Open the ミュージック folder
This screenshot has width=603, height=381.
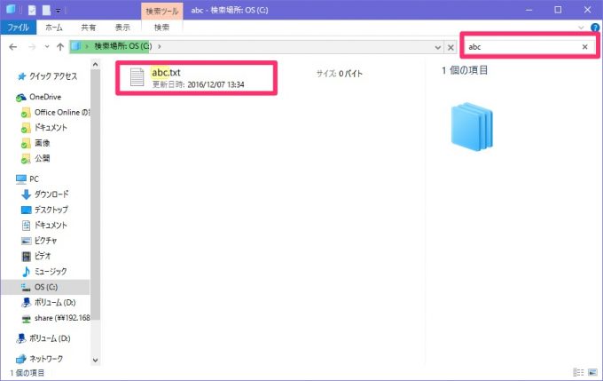[x=51, y=272]
